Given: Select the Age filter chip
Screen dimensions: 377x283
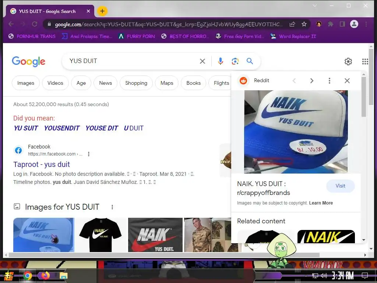Looking at the screenshot, I should point(81,83).
